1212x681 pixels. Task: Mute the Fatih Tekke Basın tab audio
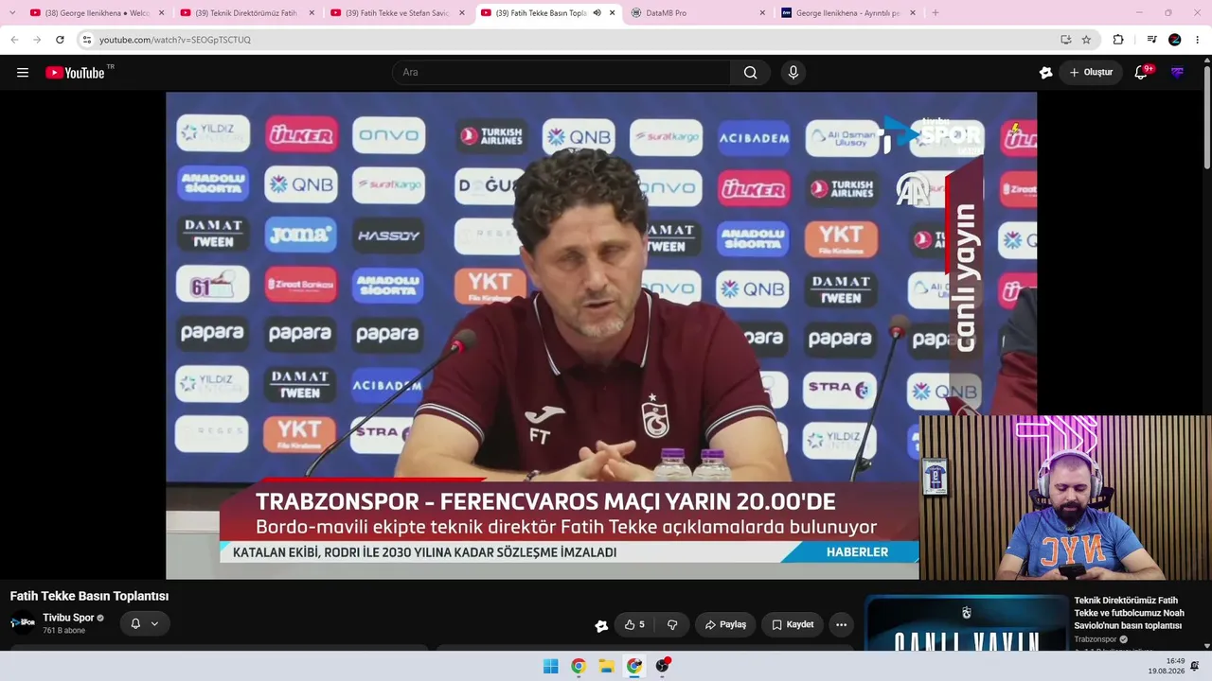click(x=597, y=13)
